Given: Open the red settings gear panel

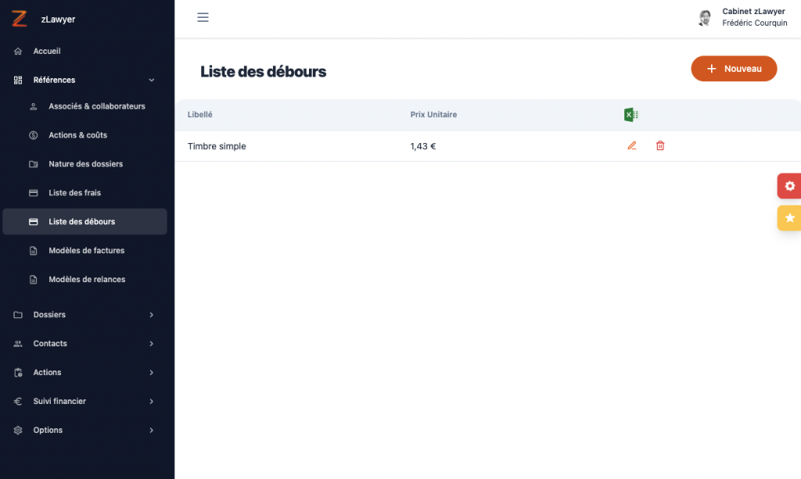Looking at the screenshot, I should 789,186.
